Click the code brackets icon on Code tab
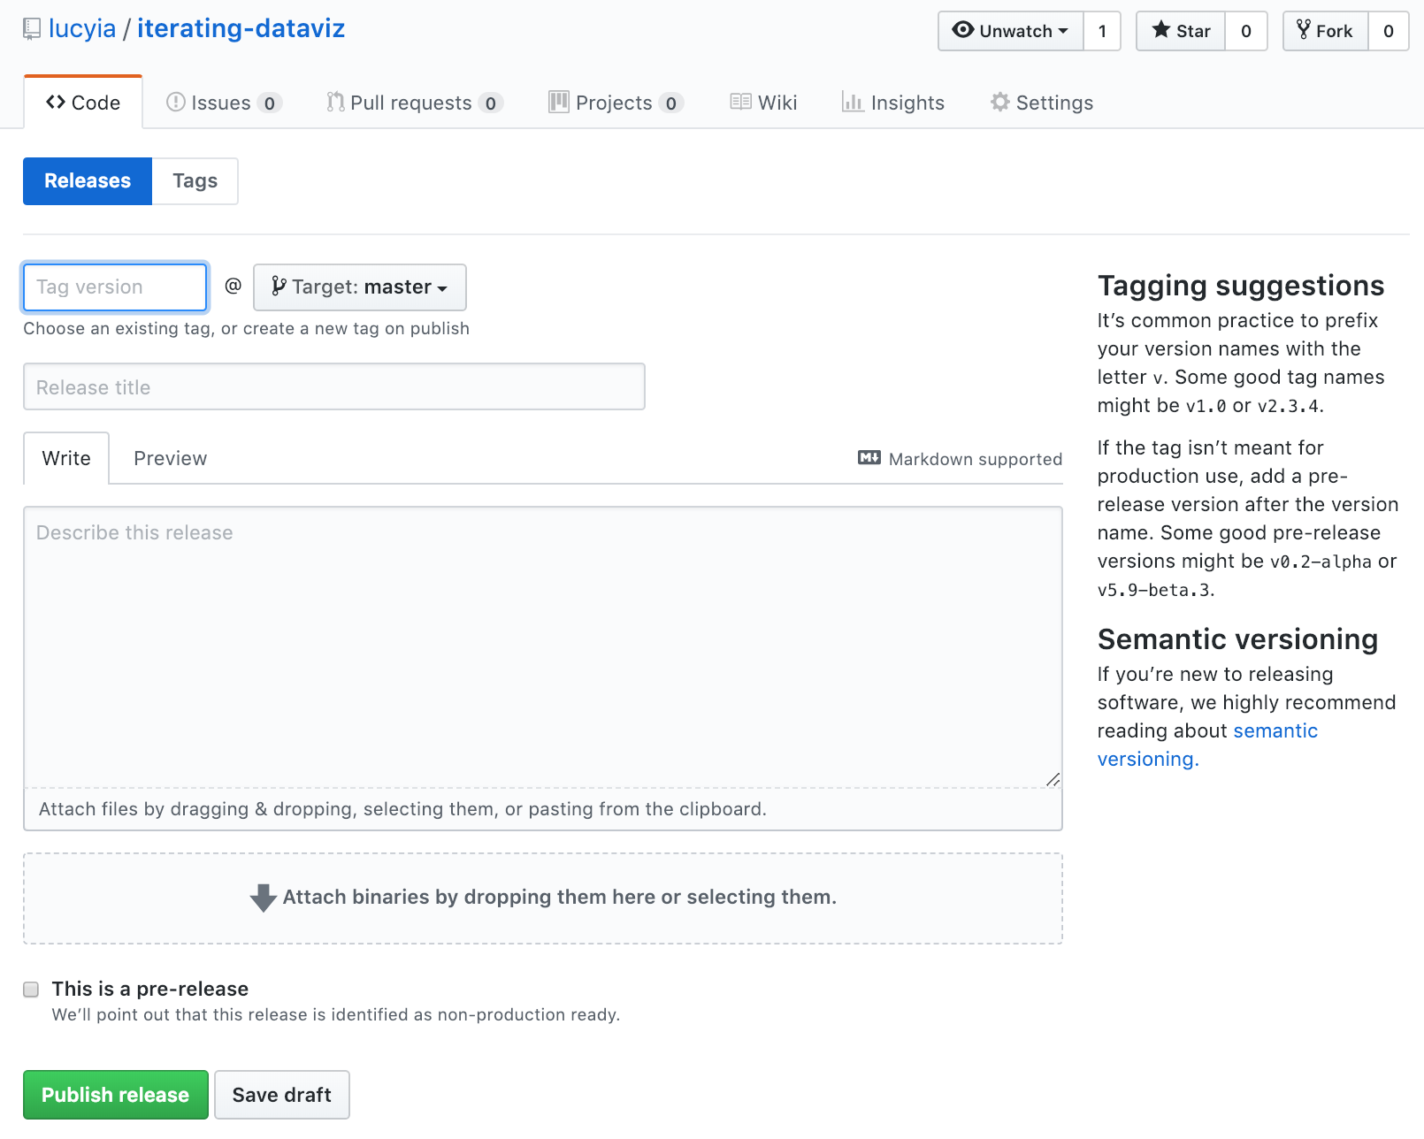 pos(56,102)
